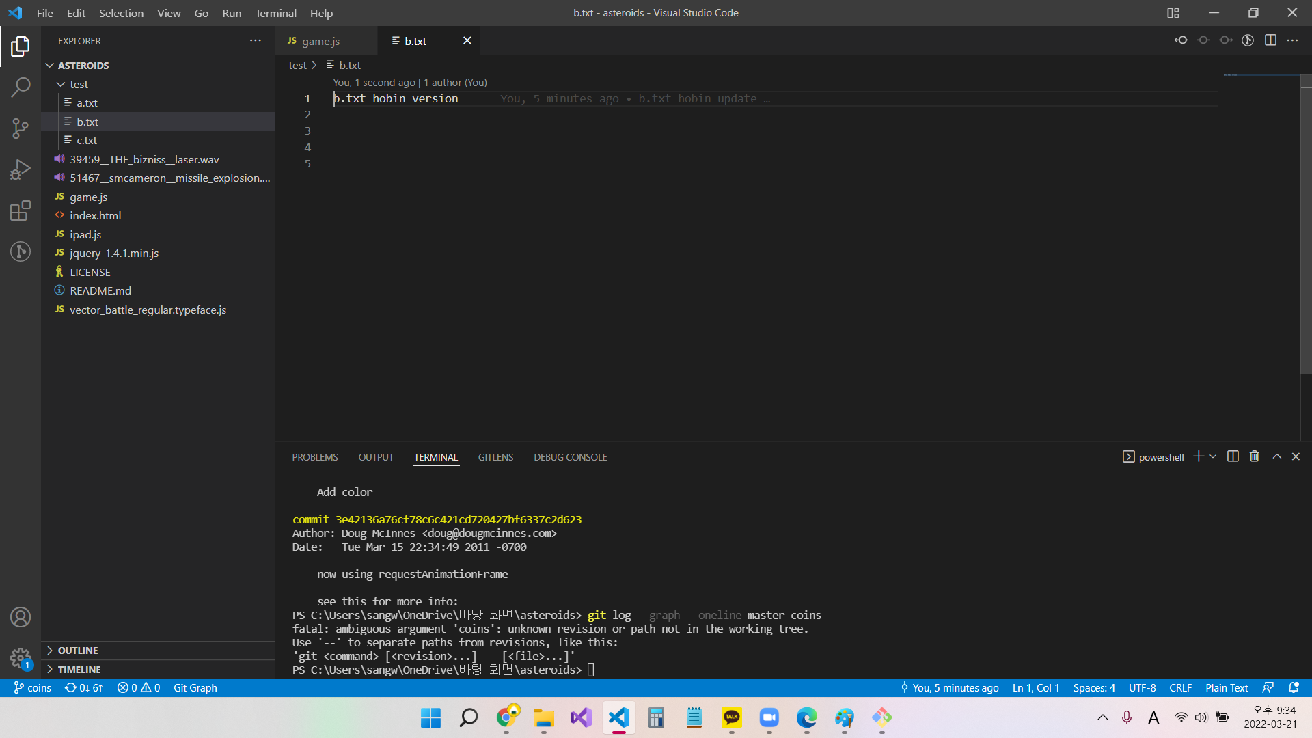Open the launch profile dropdown arrow

pos(1213,456)
